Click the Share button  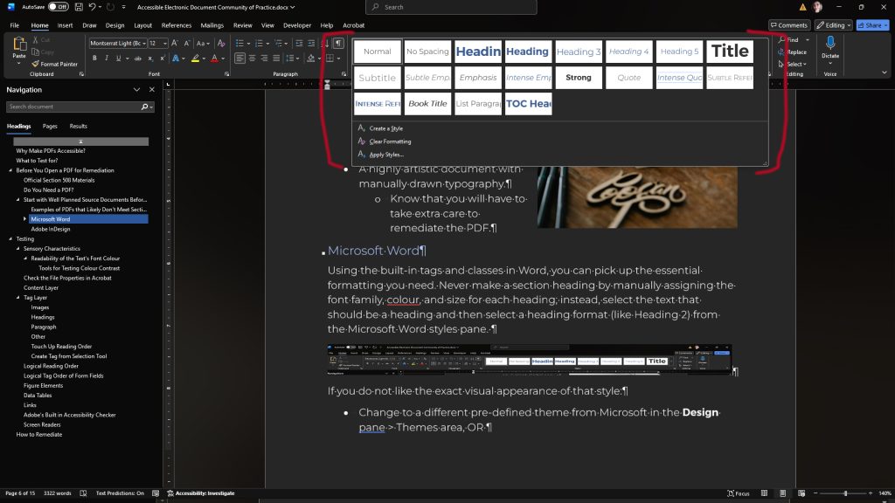point(873,25)
